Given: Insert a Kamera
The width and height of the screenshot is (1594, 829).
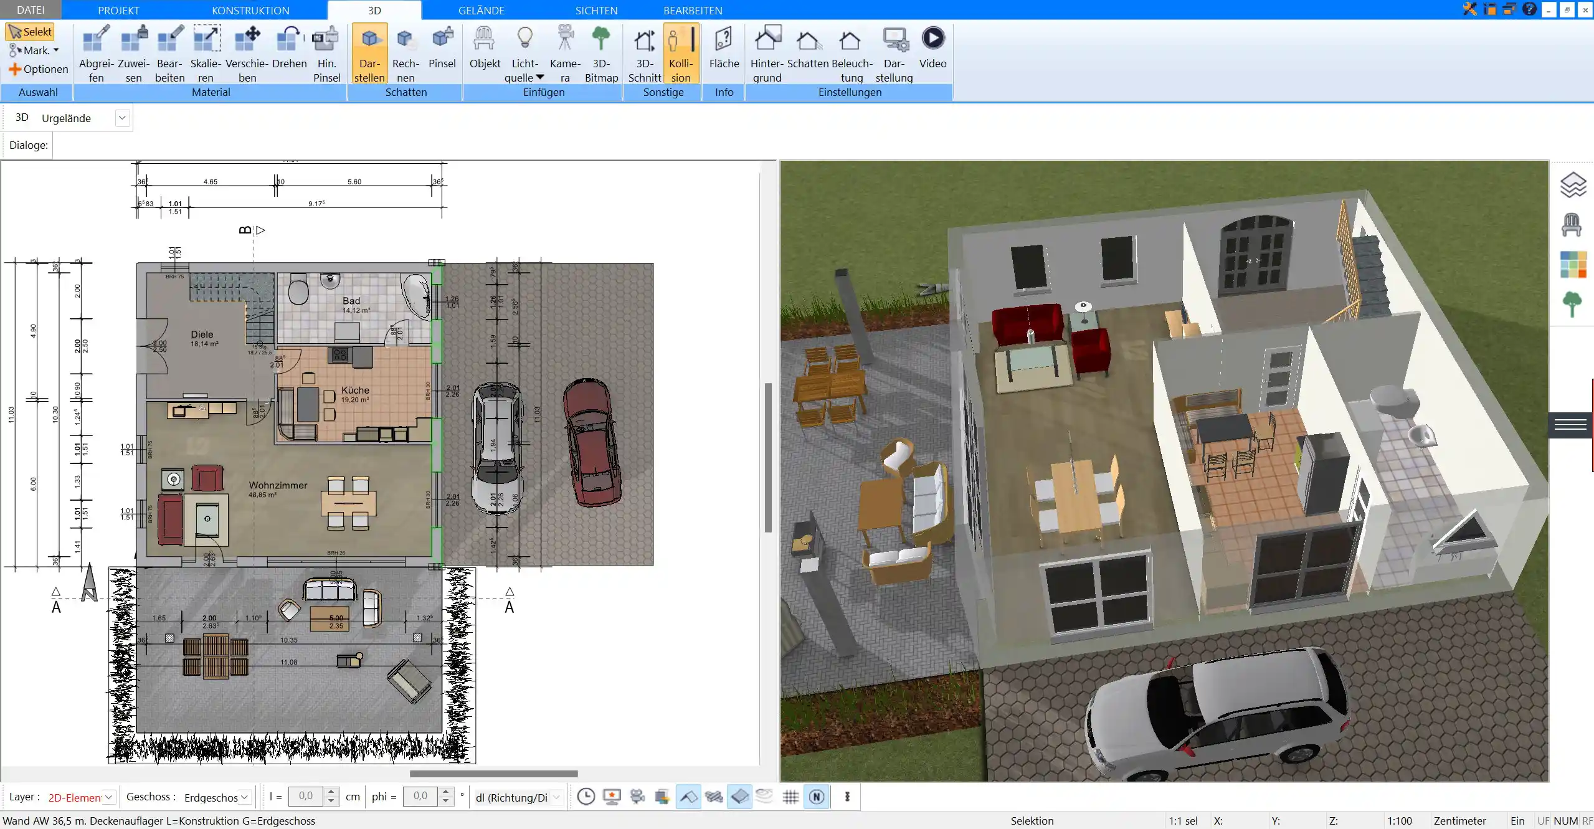Looking at the screenshot, I should 565,54.
